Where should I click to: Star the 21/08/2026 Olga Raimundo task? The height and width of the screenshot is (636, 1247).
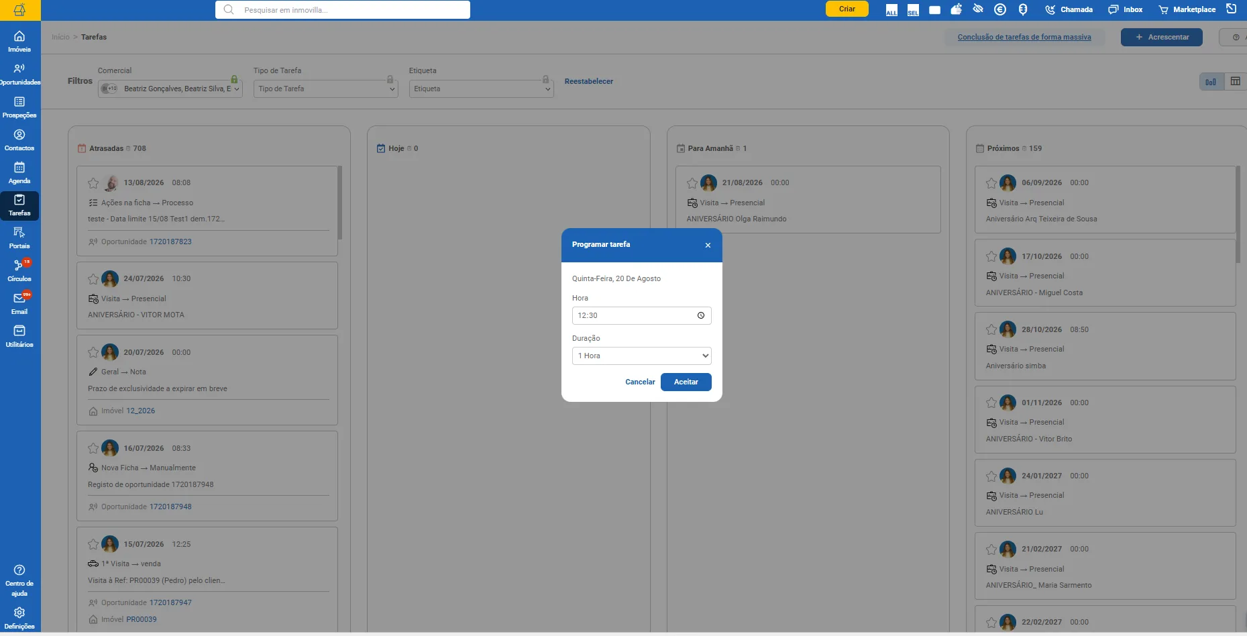692,182
